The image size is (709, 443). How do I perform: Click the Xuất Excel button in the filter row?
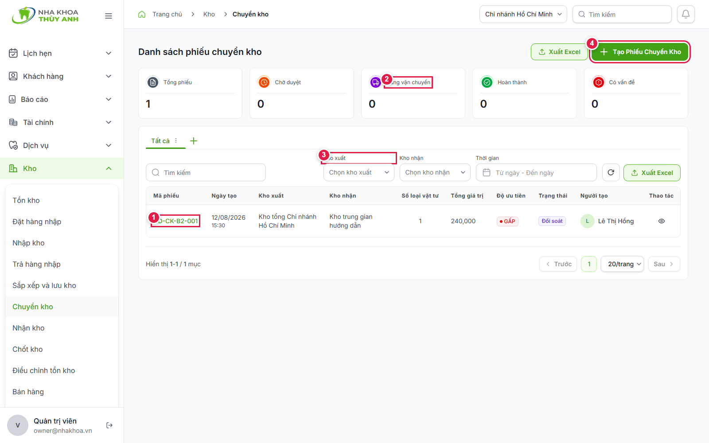pyautogui.click(x=652, y=172)
